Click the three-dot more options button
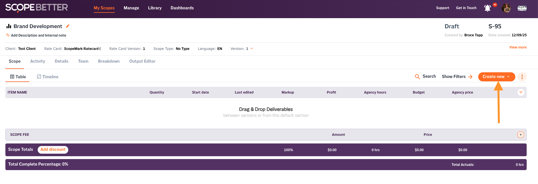Image resolution: width=538 pixels, height=184 pixels. click(522, 77)
